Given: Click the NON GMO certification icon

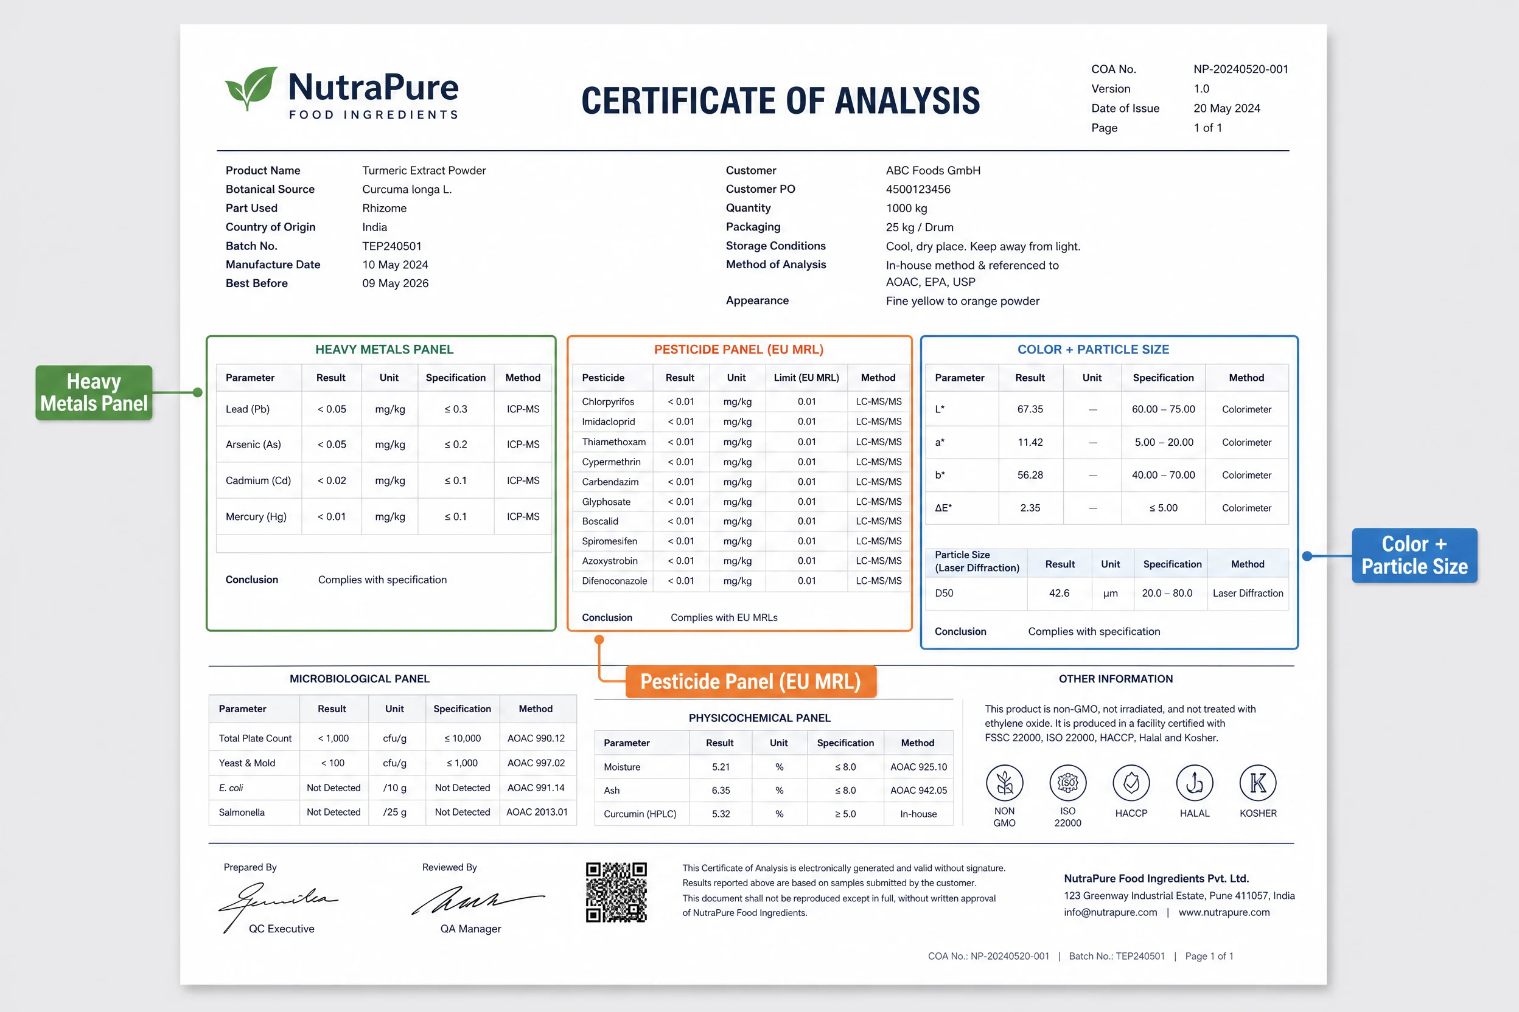Looking at the screenshot, I should pos(1004,783).
